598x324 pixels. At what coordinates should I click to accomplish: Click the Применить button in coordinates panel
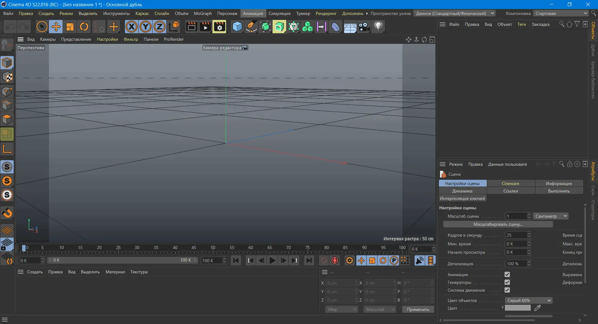[418, 310]
